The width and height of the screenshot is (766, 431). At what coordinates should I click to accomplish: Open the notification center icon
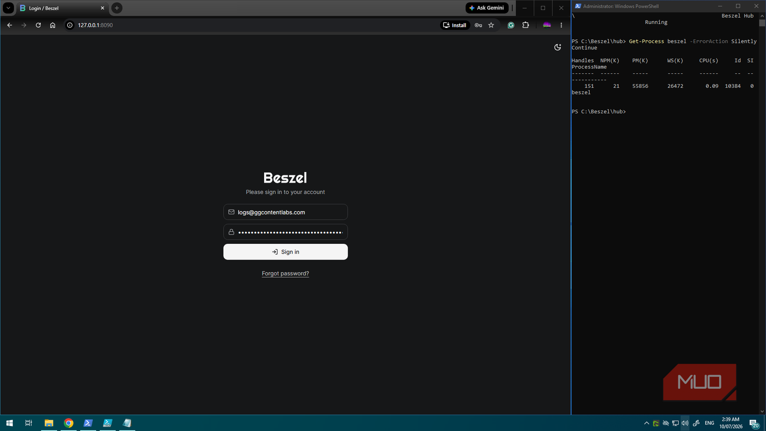click(x=754, y=423)
